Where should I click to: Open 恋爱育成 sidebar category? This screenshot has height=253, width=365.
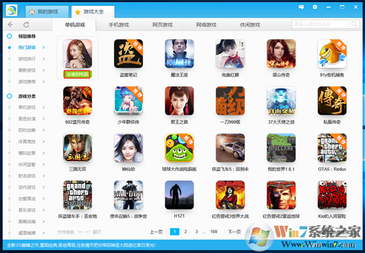[x=27, y=198]
